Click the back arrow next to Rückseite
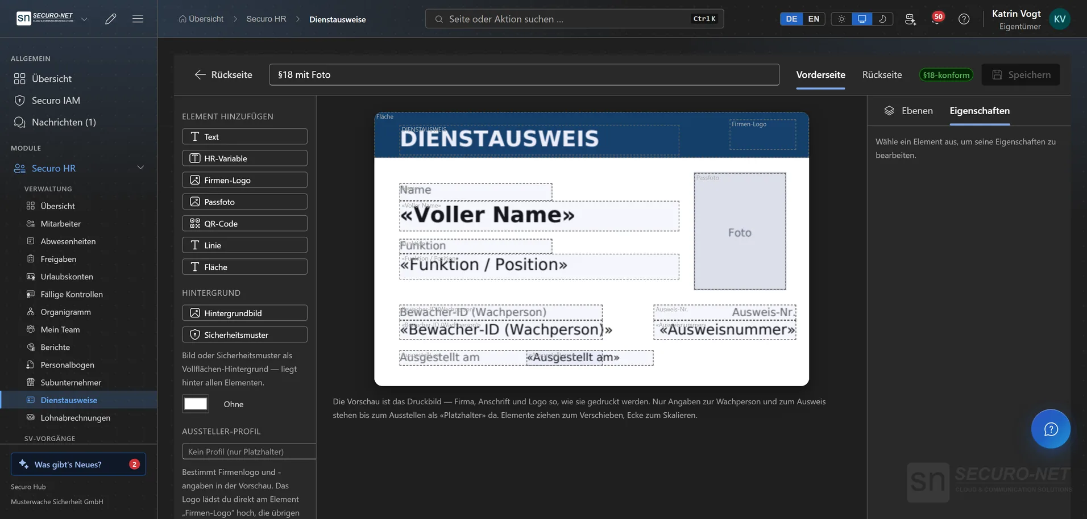Image resolution: width=1087 pixels, height=519 pixels. pyautogui.click(x=200, y=74)
